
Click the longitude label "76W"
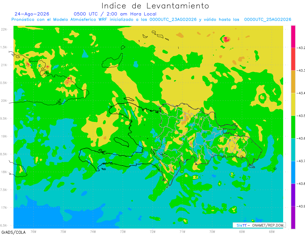[x=33, y=232]
